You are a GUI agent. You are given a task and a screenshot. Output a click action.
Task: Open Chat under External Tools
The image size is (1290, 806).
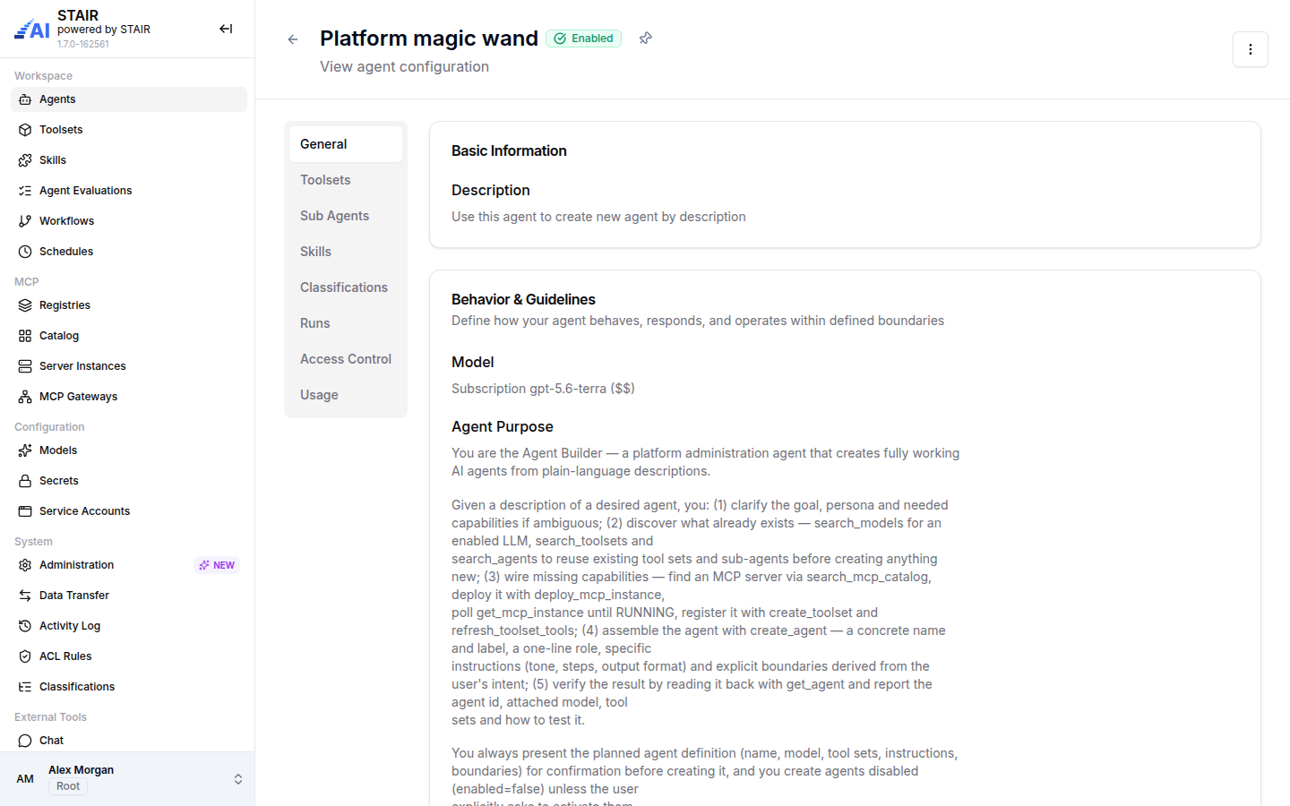click(x=129, y=741)
